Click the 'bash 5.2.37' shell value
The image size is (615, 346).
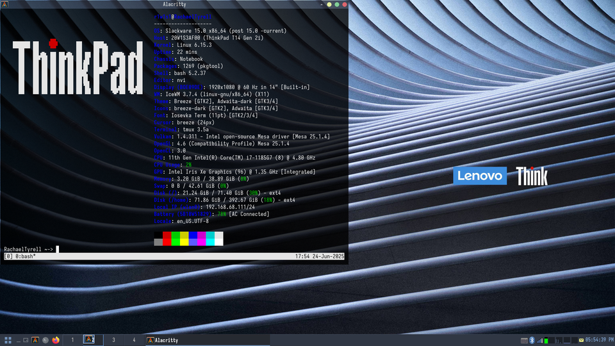[190, 73]
